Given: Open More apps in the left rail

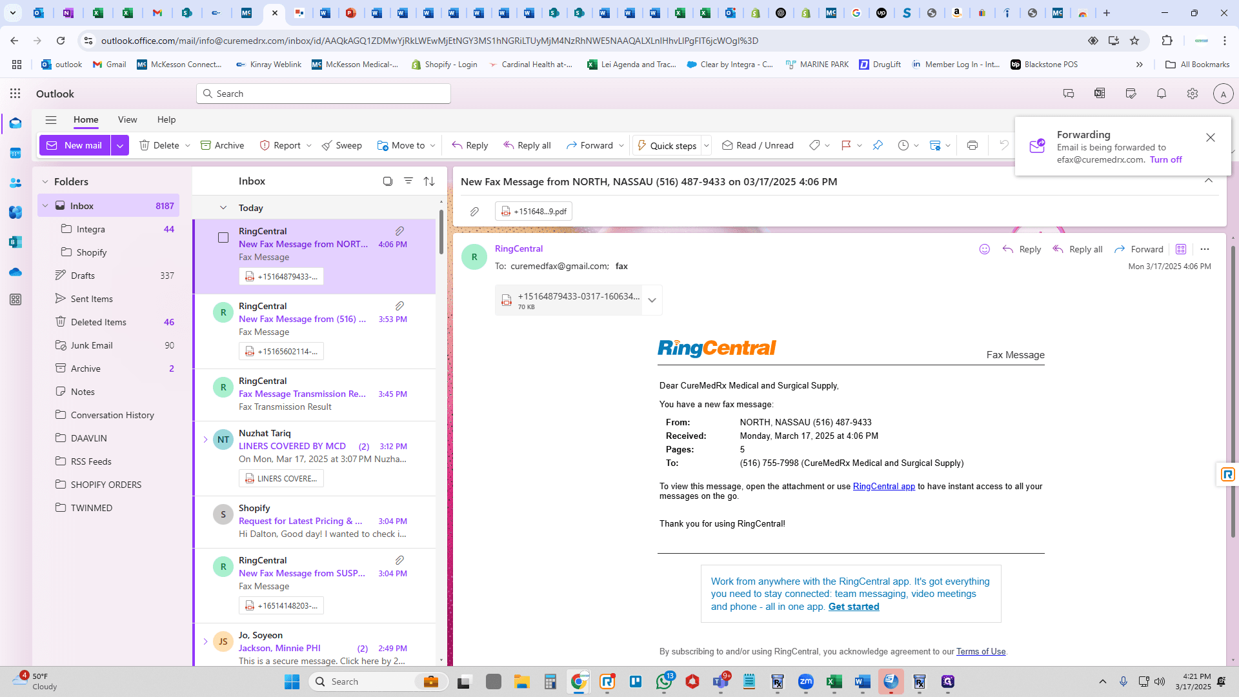Looking at the screenshot, I should point(15,299).
